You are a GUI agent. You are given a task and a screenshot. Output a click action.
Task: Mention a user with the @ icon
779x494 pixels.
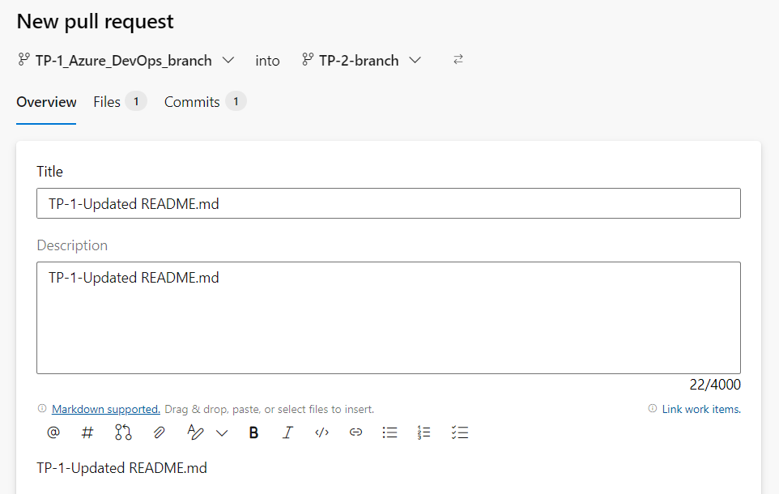(53, 432)
